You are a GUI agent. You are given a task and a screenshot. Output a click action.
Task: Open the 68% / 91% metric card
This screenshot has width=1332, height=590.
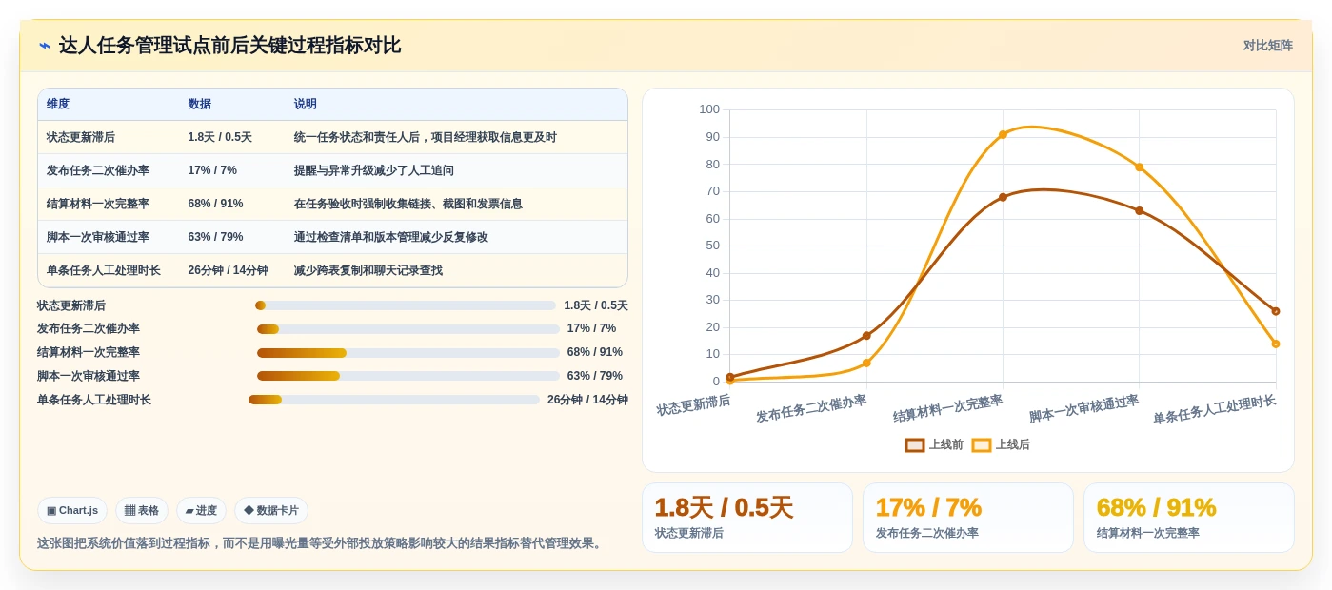1189,518
